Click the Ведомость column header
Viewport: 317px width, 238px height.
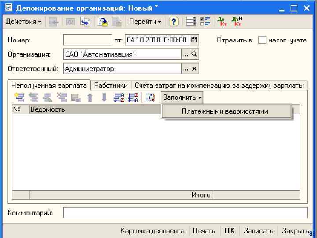95,109
